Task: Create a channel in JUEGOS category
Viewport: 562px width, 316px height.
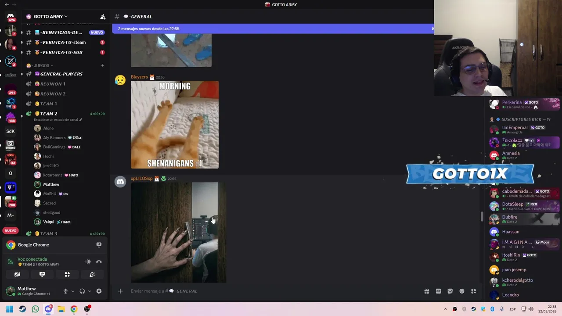Action: tap(102, 65)
